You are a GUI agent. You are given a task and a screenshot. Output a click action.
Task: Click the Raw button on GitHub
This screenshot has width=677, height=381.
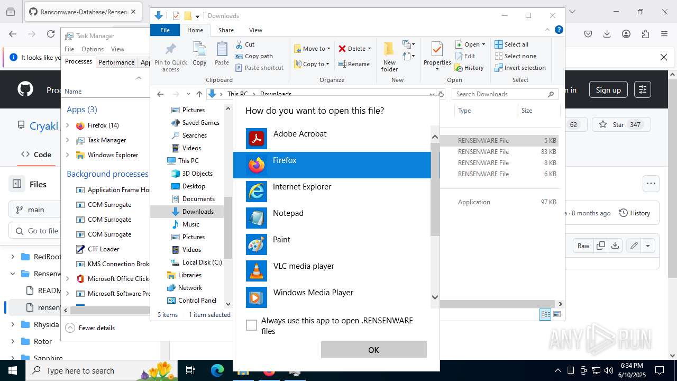583,246
